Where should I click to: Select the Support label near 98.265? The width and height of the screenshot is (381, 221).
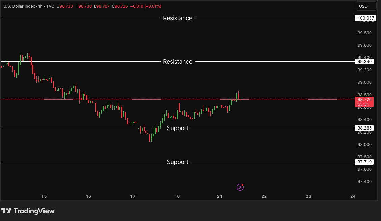pyautogui.click(x=177, y=128)
